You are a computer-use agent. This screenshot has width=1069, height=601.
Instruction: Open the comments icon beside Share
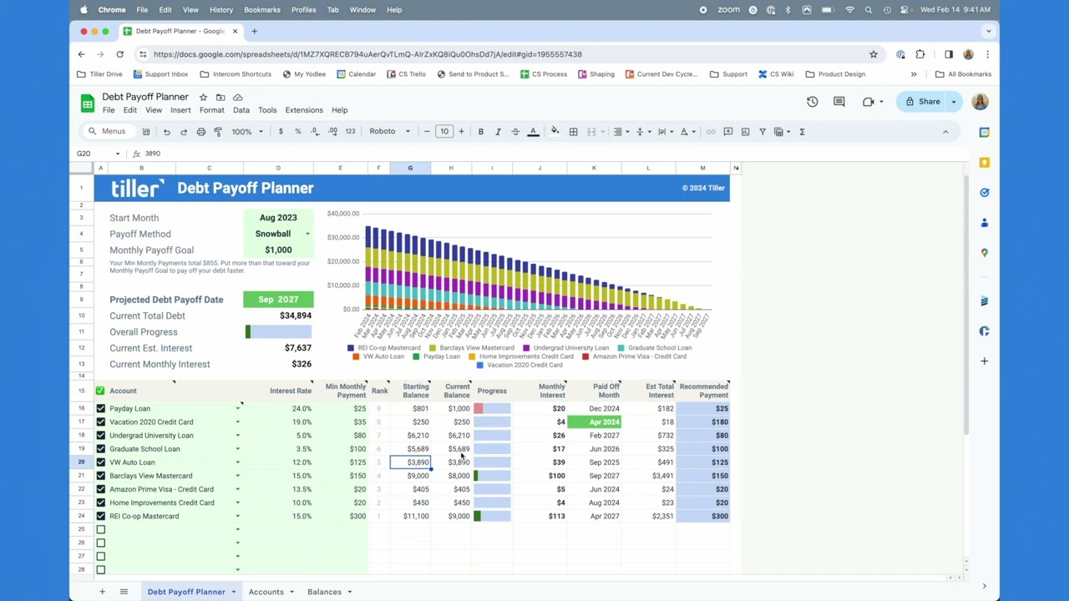tap(839, 102)
